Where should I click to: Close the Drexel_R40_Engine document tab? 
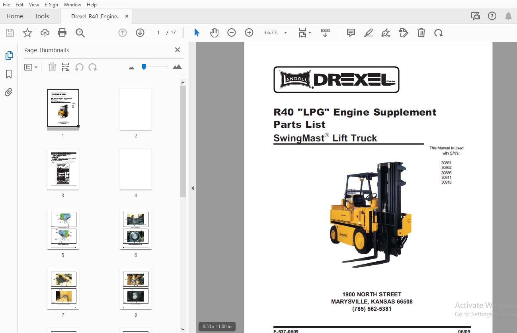coord(127,16)
